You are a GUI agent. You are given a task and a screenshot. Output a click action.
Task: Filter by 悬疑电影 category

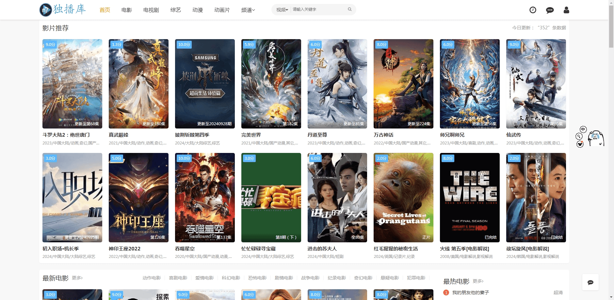click(x=390, y=278)
